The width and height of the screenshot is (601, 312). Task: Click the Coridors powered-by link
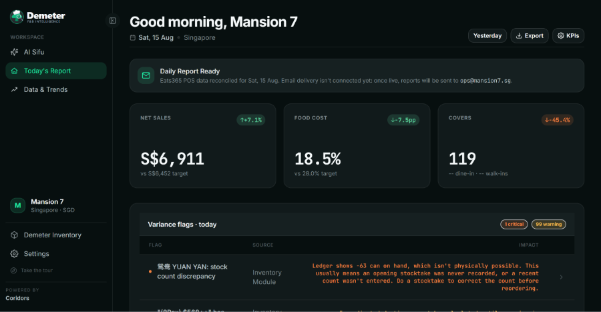[x=17, y=298]
